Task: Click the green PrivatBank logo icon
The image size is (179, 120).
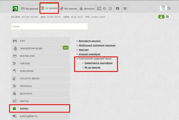Action: (x=15, y=8)
